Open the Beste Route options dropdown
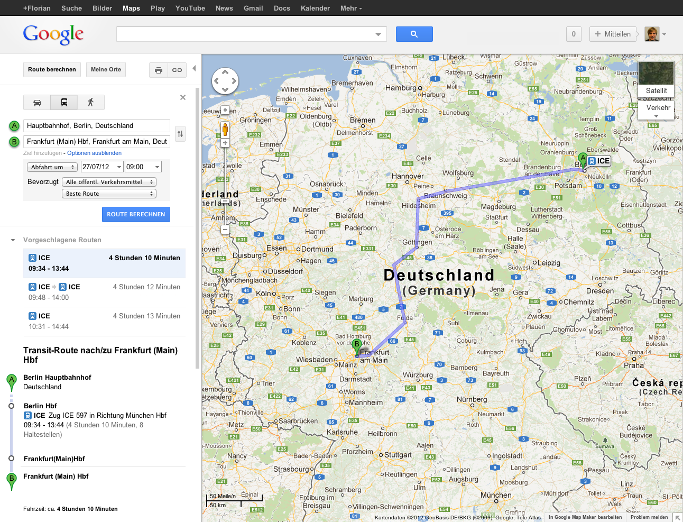 (109, 193)
